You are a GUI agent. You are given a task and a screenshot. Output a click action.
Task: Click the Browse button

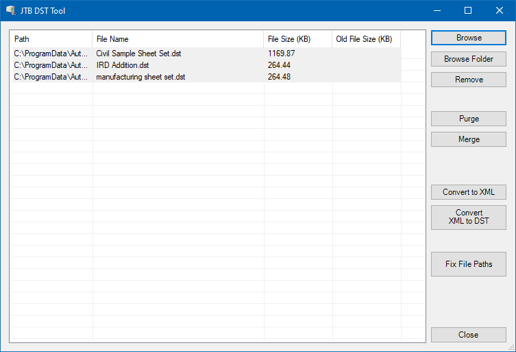pyautogui.click(x=469, y=38)
